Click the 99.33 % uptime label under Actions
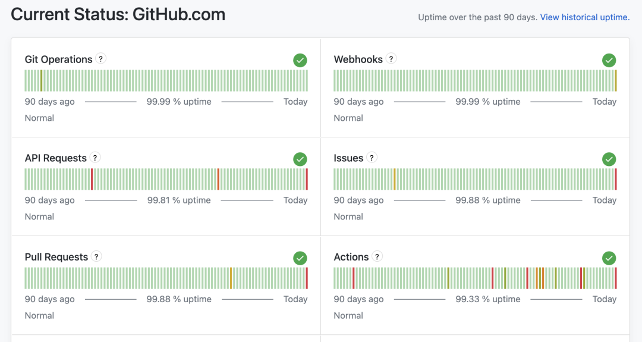This screenshot has width=642, height=342. (488, 299)
